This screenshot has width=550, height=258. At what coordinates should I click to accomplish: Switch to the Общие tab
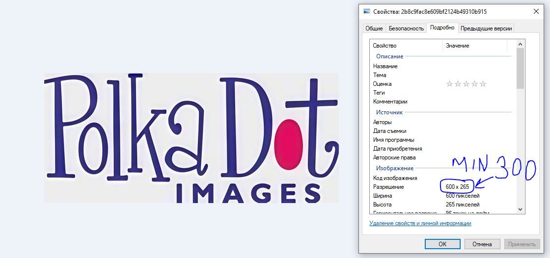pyautogui.click(x=374, y=28)
